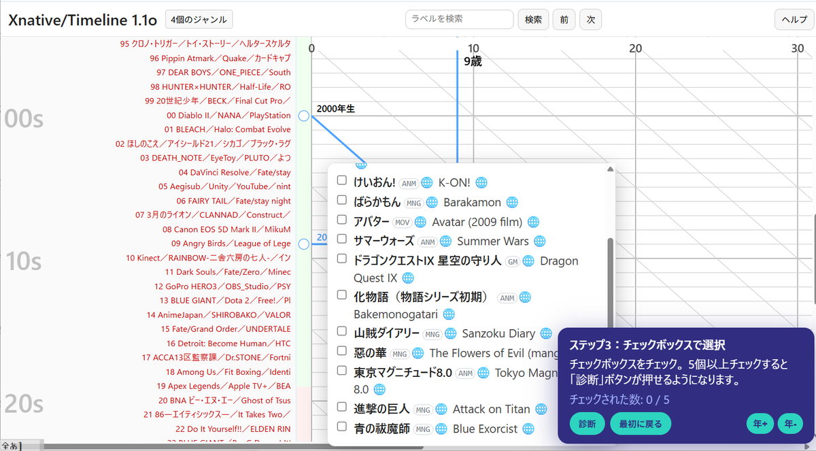Screen dimensions: 816x451
Task: Click globe icon after English title K-ON!
Action: [481, 182]
